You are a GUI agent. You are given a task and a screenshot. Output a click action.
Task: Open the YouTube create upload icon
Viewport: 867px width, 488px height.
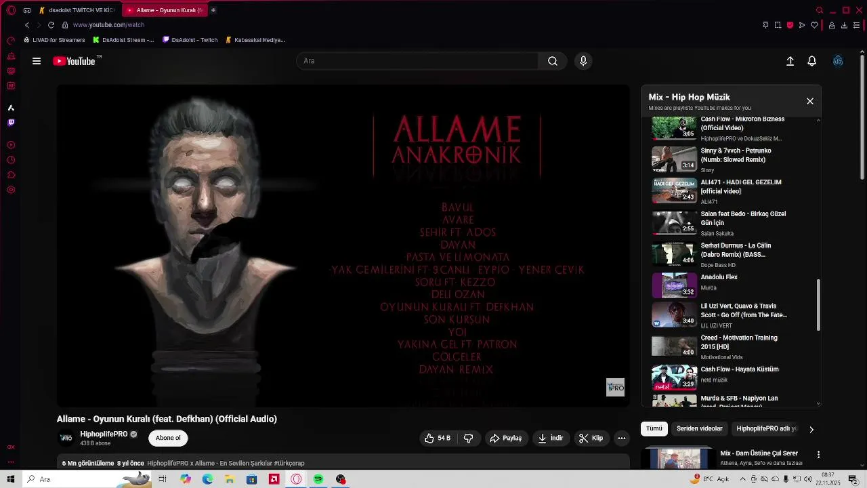click(790, 61)
